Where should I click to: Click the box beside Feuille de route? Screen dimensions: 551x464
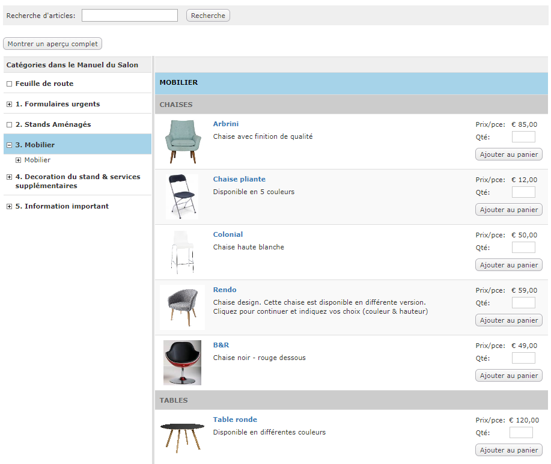point(10,84)
